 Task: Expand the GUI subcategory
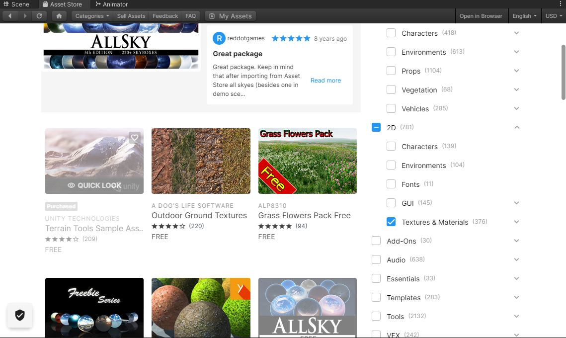[516, 203]
